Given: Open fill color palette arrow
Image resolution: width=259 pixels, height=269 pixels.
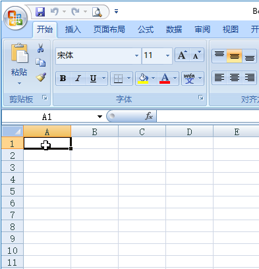Looking at the screenshot, I should click(x=154, y=78).
